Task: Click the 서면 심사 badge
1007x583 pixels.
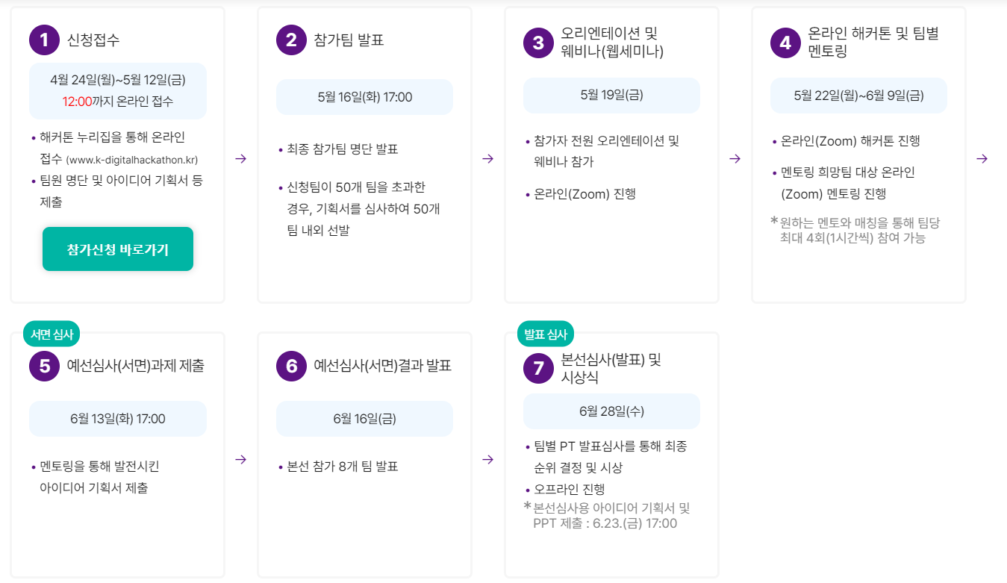Action: tap(52, 334)
